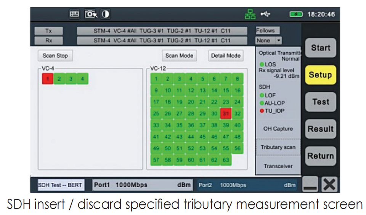Take a screenshot with camera icon
Image resolution: width=366 pixels, height=215 pixels.
[x=91, y=14]
